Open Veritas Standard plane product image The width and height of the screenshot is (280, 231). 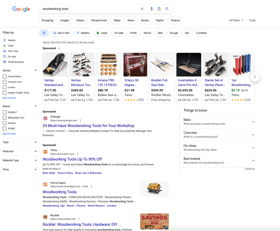pos(55,65)
